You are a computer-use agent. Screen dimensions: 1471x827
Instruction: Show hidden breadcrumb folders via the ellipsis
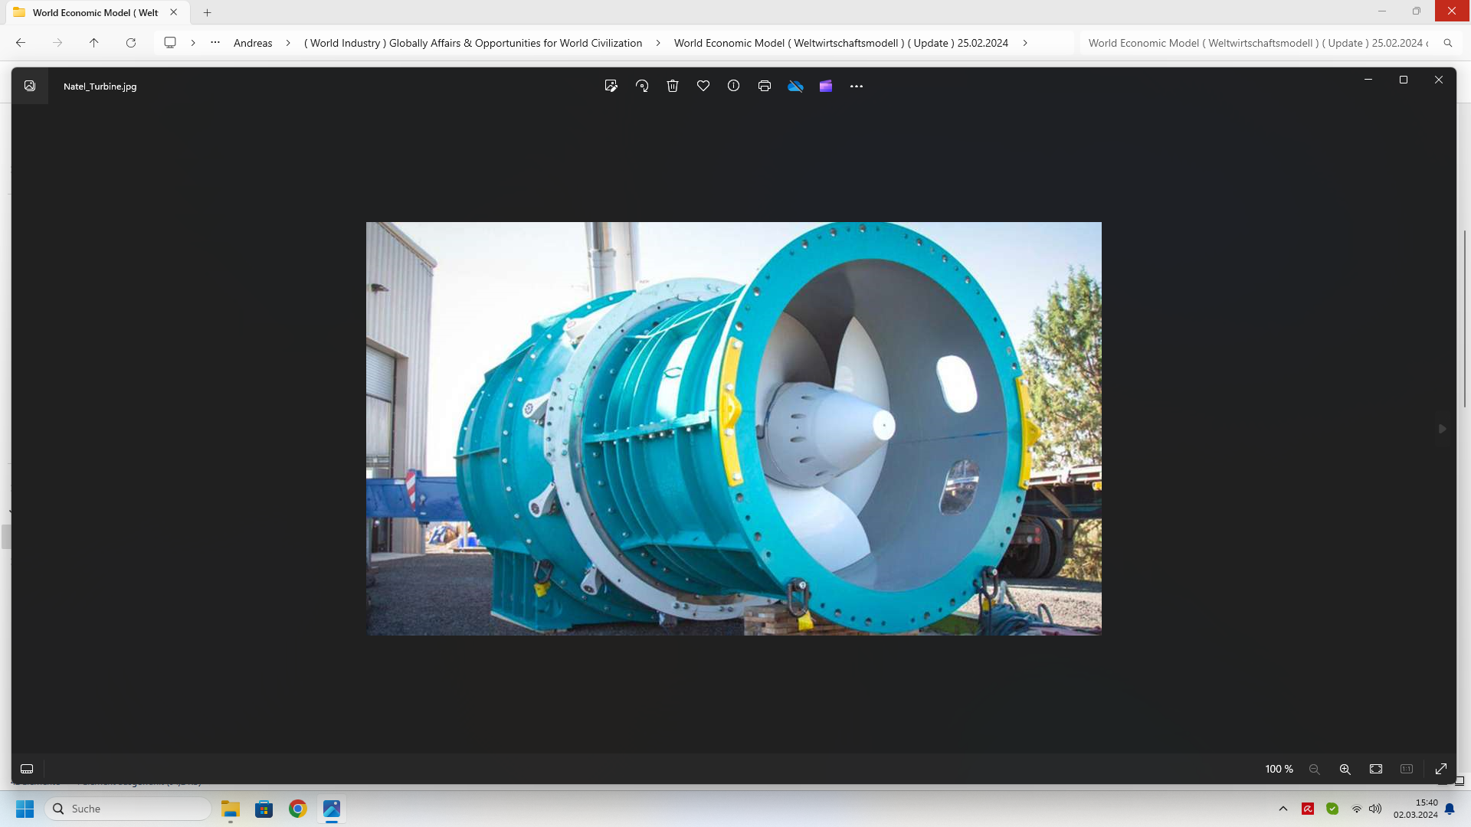coord(215,43)
